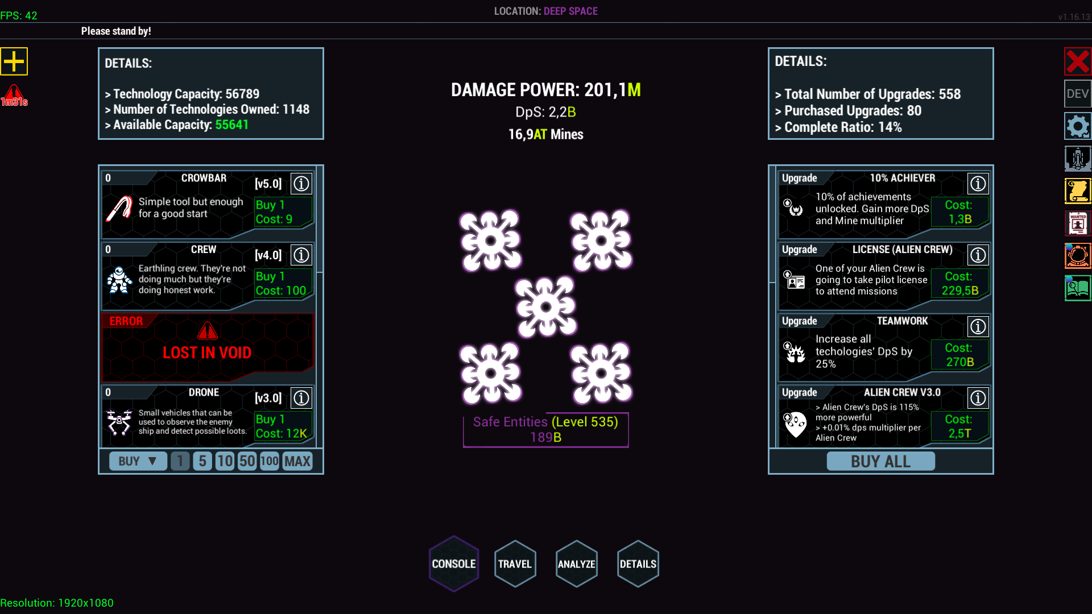Open the green book with magnifier icon
The height and width of the screenshot is (614, 1092).
pyautogui.click(x=1078, y=288)
